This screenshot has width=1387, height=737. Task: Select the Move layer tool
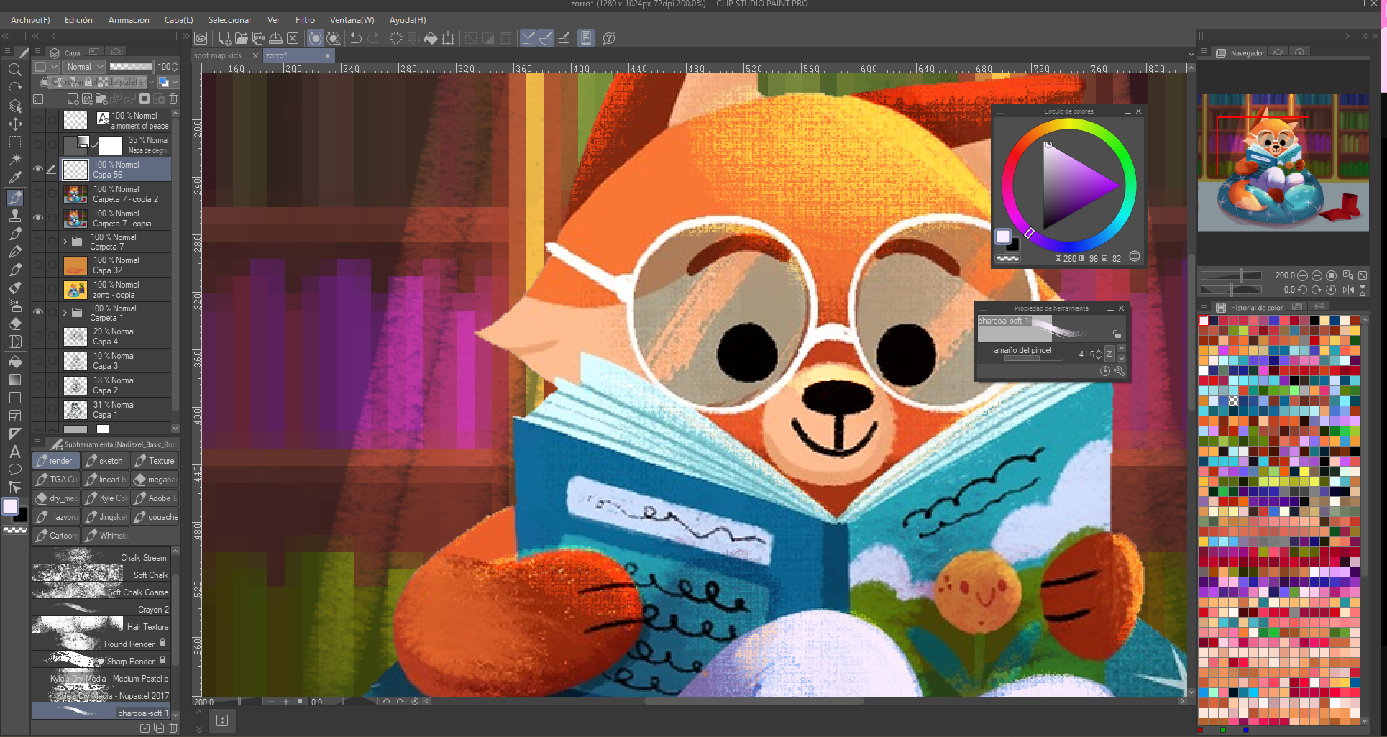click(x=14, y=124)
